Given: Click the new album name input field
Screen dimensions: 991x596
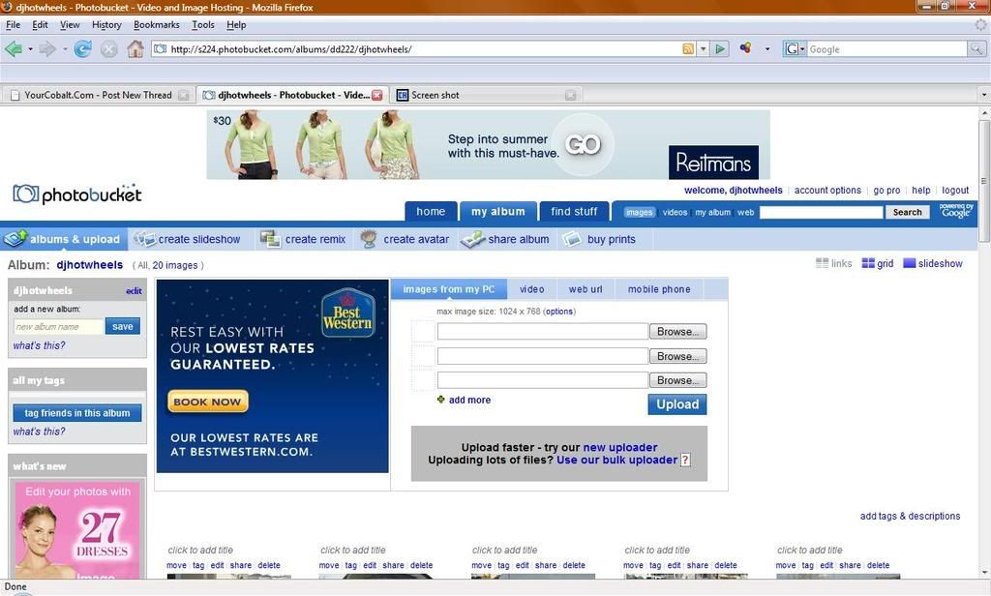Looking at the screenshot, I should tap(59, 326).
